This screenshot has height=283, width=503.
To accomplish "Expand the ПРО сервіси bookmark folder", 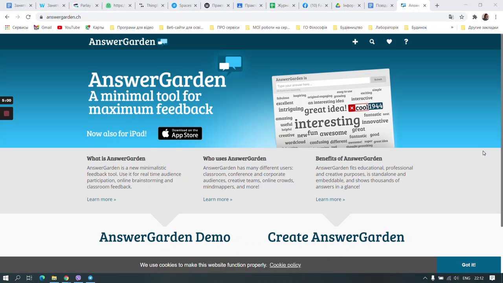I will coord(224,28).
